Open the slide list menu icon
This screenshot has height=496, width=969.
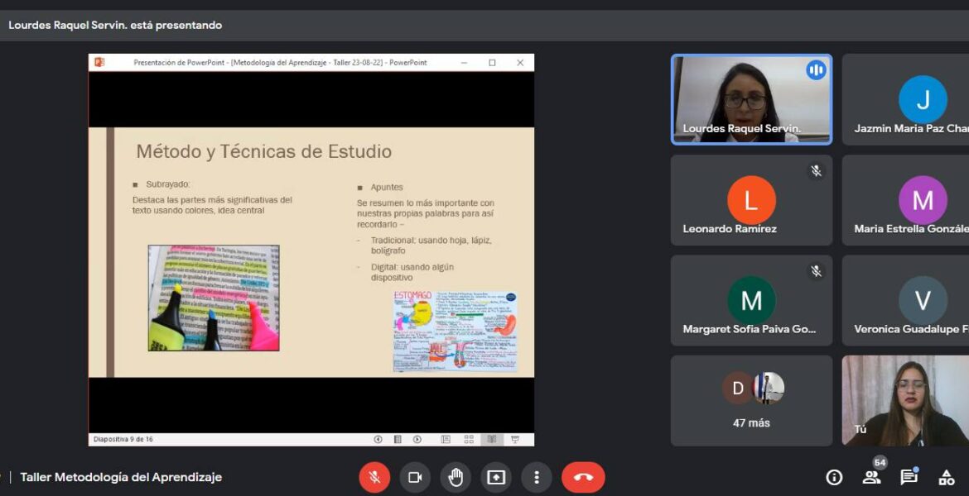(398, 440)
